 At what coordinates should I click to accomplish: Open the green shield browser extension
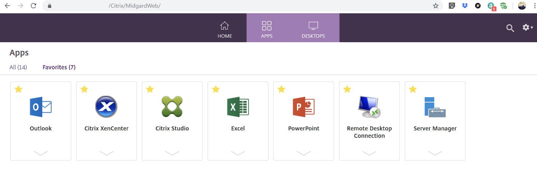click(x=504, y=6)
